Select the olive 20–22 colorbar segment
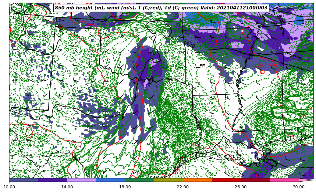Screen dimensions: 316x192 (x=168, y=180)
